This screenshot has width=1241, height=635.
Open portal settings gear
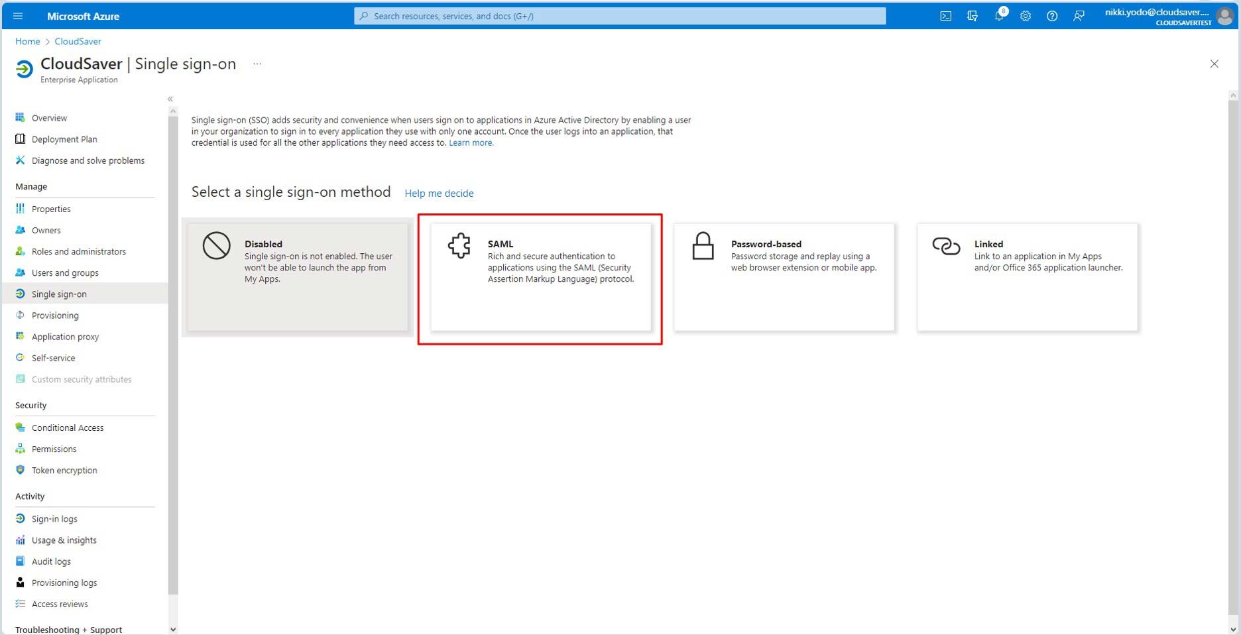point(1026,16)
